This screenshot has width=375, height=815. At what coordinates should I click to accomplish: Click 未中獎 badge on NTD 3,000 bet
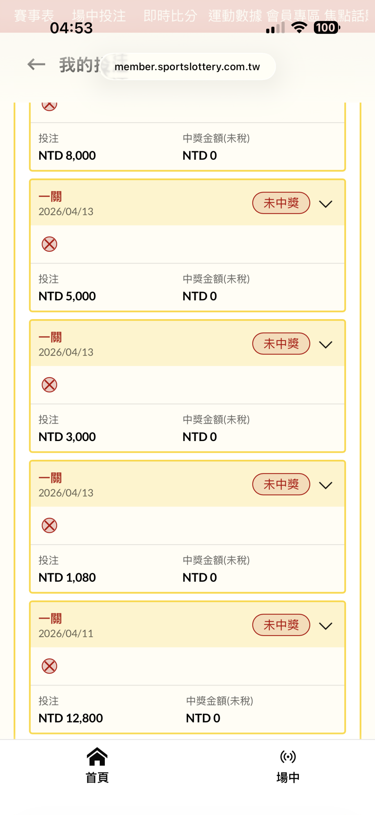pyautogui.click(x=281, y=344)
